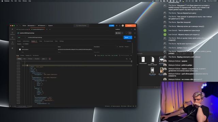Toggle the line wrap icon in response toolbar
Viewport: 218px width, 122px height.
pos(50,59)
